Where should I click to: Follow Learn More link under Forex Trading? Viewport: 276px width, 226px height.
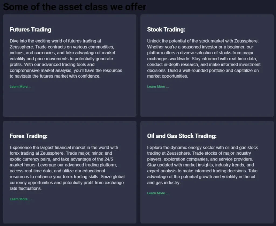click(x=20, y=199)
